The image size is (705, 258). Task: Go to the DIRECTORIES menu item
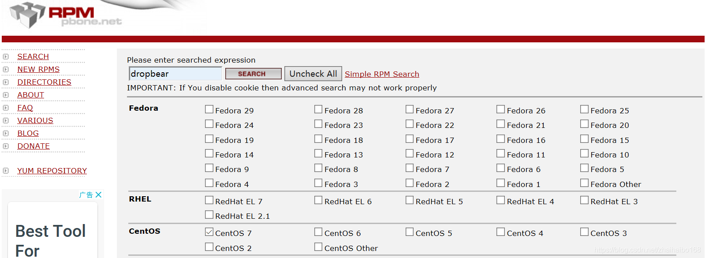tap(44, 82)
